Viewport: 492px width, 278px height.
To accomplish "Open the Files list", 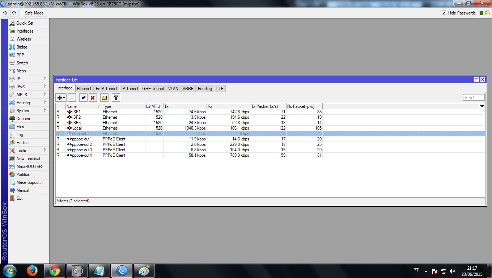I will pyautogui.click(x=29, y=127).
